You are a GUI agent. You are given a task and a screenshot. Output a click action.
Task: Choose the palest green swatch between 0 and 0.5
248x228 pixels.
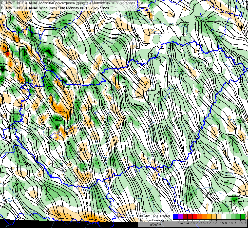tap(228, 217)
